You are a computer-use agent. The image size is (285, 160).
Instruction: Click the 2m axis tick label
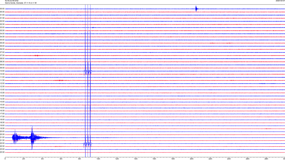point(24,159)
